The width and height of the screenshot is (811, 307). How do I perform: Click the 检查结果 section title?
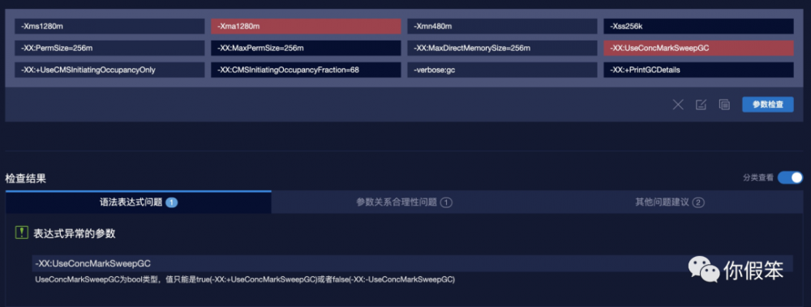click(x=25, y=179)
